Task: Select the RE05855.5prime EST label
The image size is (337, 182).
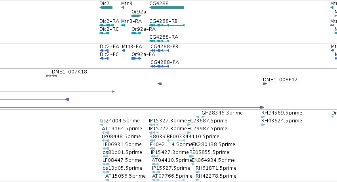Action: 209,153
